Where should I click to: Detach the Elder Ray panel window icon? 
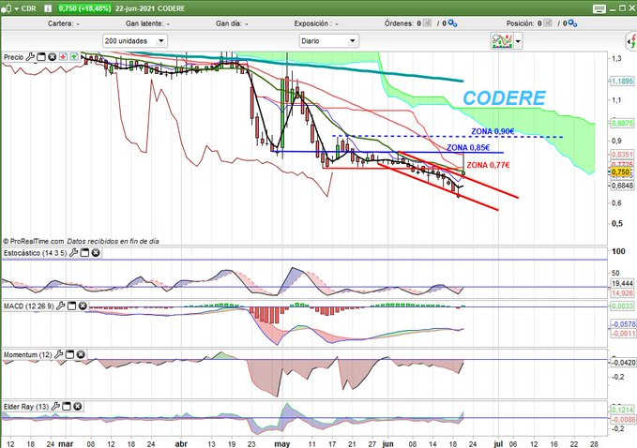click(x=67, y=406)
